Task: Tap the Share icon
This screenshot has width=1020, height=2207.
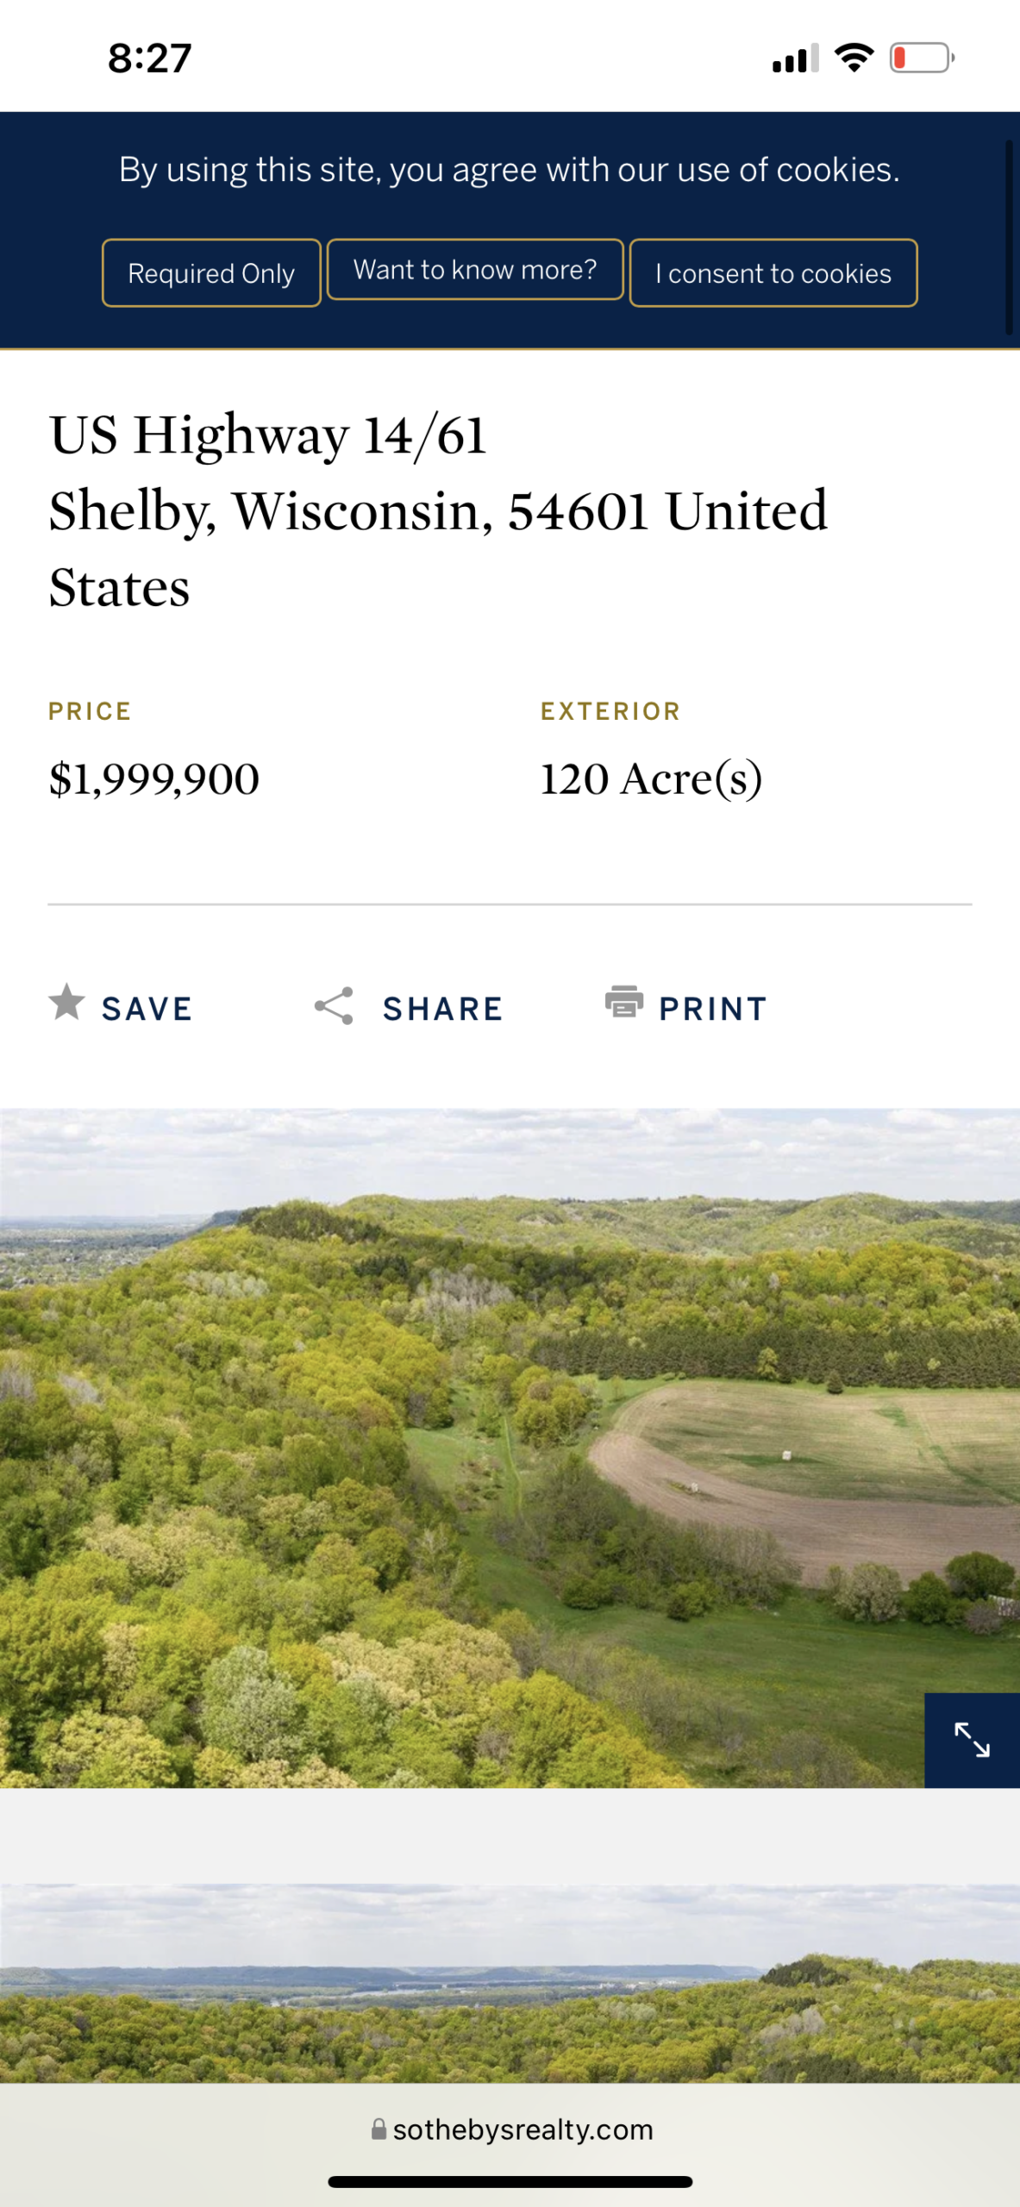Action: 334,1006
